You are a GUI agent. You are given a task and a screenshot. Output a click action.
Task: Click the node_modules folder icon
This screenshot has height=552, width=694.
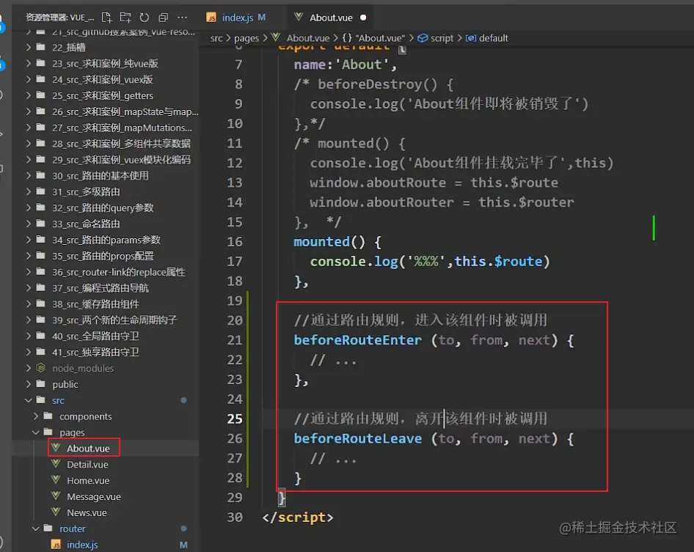point(41,367)
